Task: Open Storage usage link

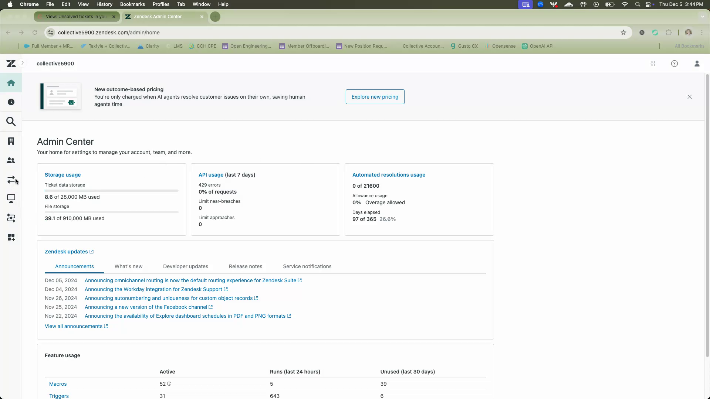Action: 62,175
